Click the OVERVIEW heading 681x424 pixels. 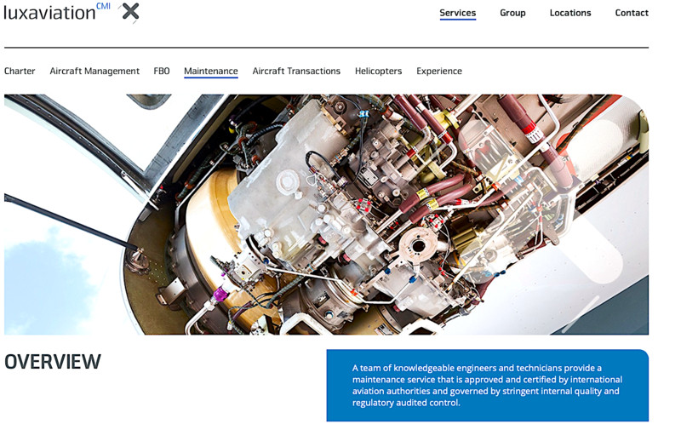pos(53,362)
